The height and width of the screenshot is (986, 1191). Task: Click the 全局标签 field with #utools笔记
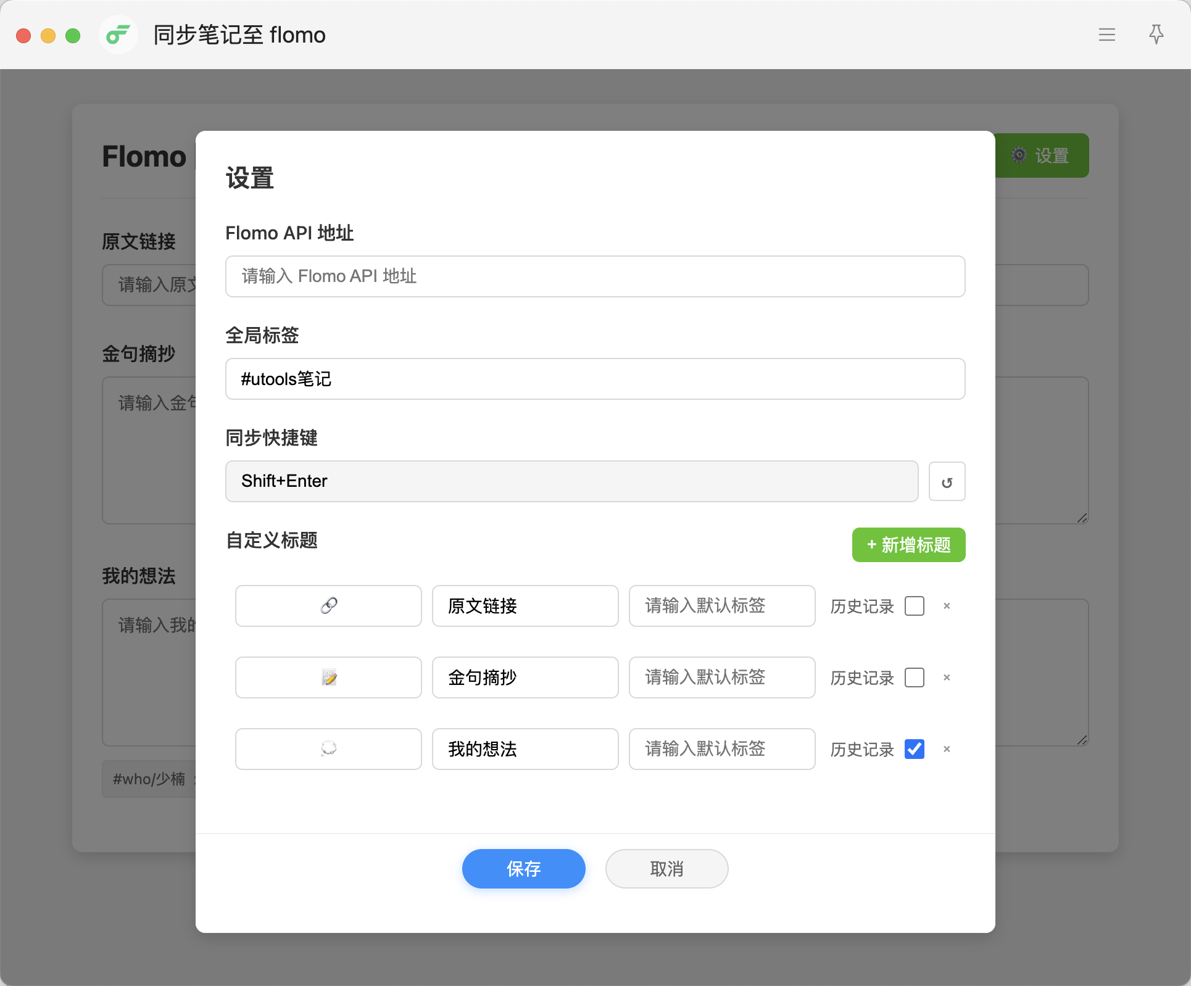(595, 379)
